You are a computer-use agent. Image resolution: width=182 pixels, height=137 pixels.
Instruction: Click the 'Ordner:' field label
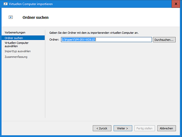54,40
